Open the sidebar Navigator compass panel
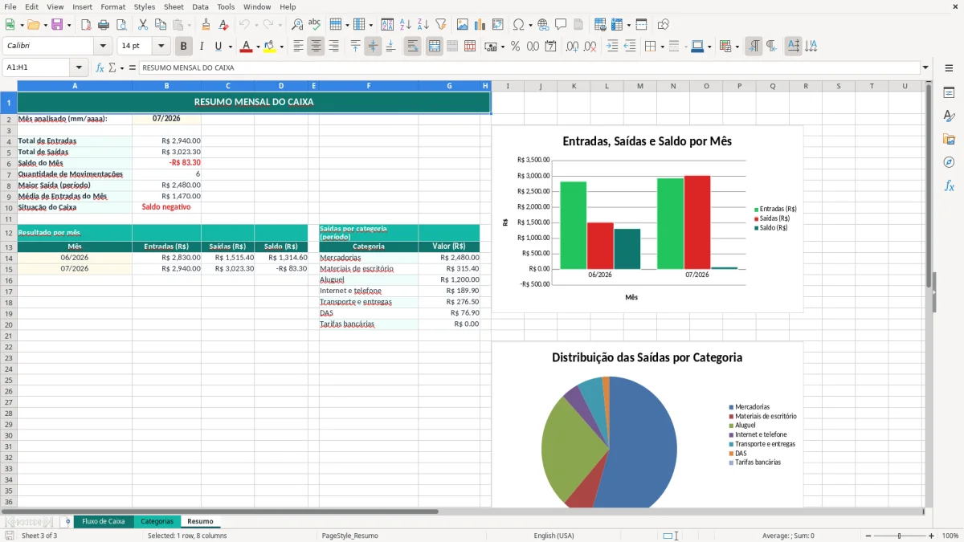 (949, 162)
